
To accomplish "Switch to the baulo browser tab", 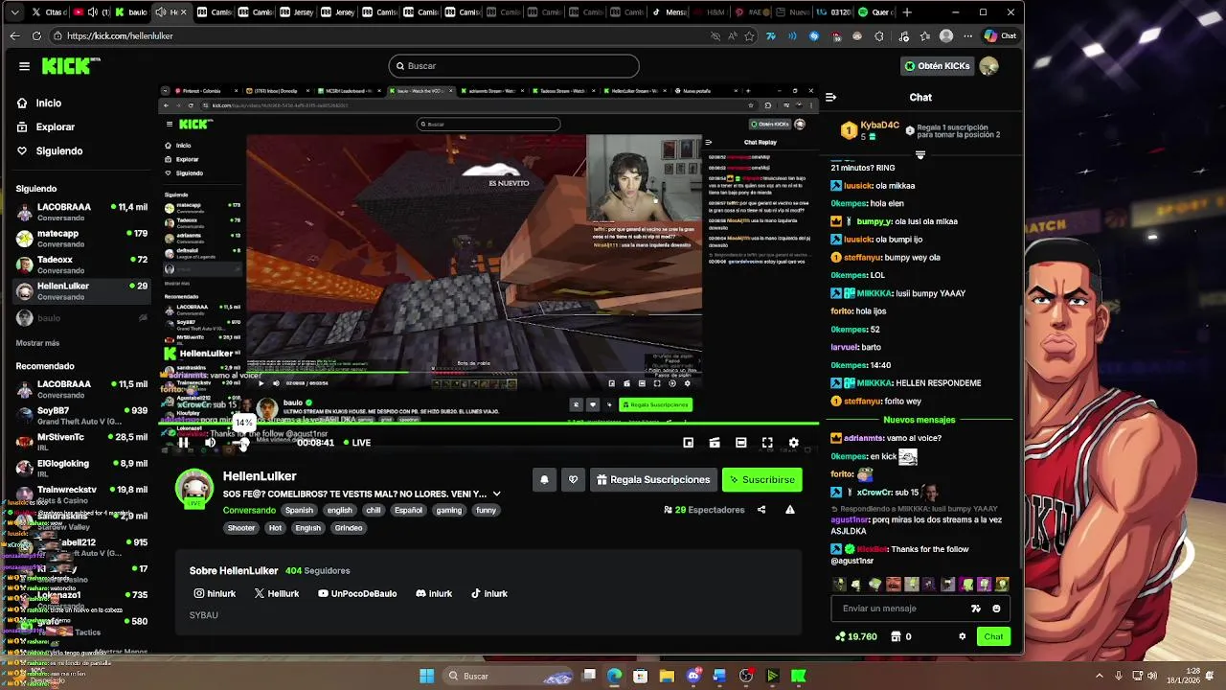I will coord(132,12).
